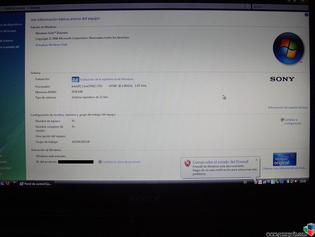Image resolution: width=315 pixels, height=237 pixels.
Task: Click the Panel de control breadcrumb in address bar
Action: (x=15, y=8)
